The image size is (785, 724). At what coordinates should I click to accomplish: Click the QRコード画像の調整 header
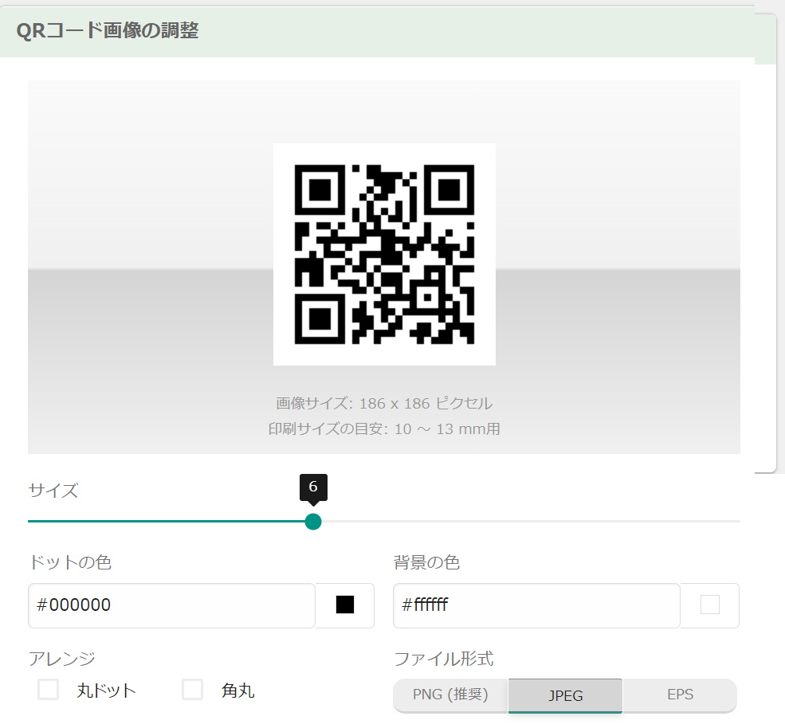[x=108, y=31]
